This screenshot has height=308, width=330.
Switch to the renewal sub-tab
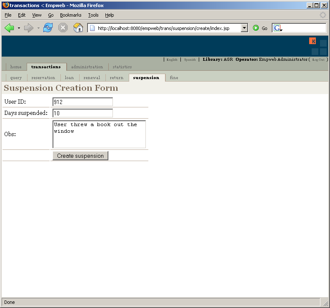click(92, 78)
